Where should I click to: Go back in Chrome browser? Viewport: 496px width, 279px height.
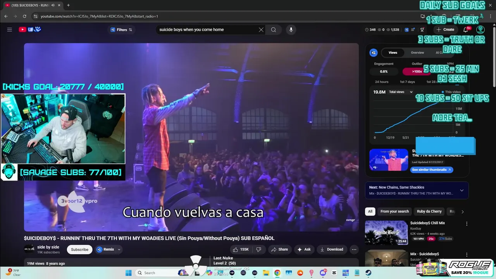click(6, 16)
